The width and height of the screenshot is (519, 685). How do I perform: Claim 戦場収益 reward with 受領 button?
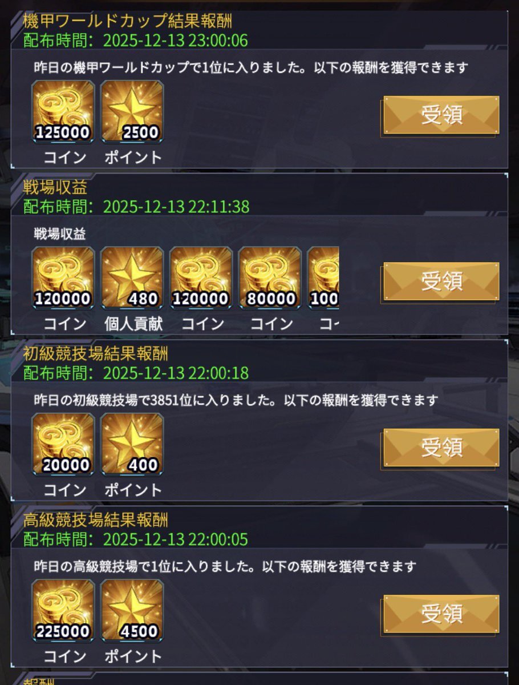[441, 281]
